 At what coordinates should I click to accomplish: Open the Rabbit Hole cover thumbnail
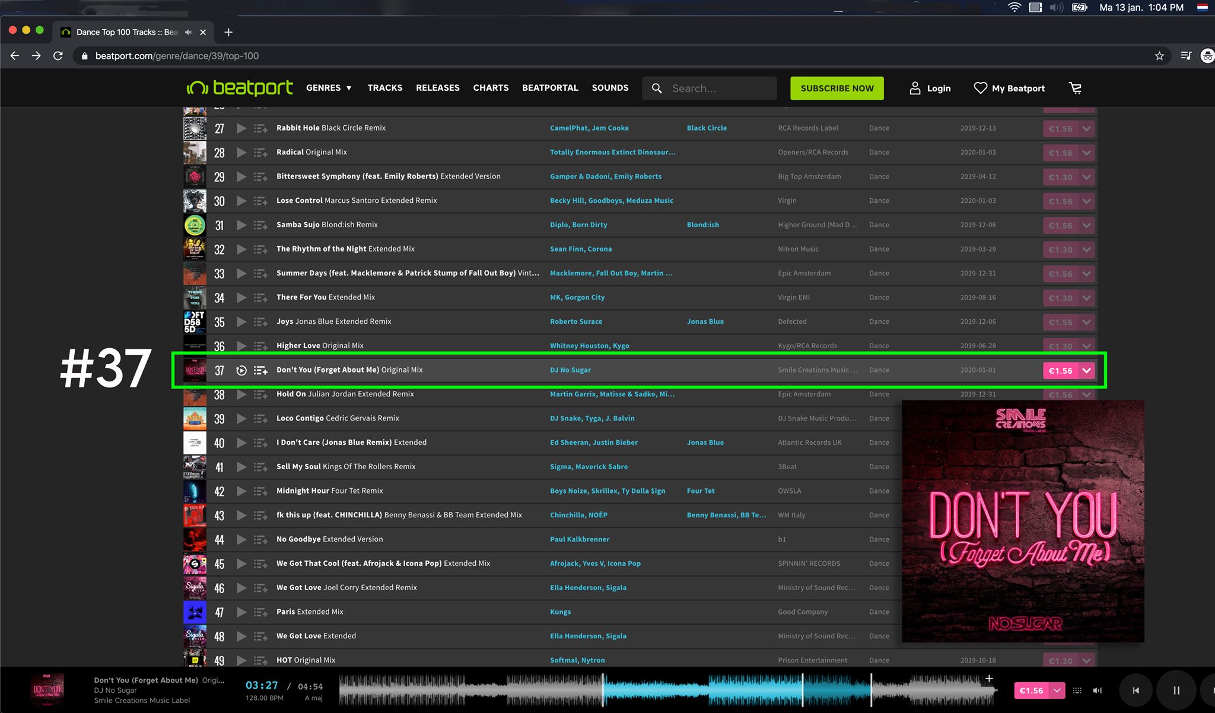[x=195, y=128]
